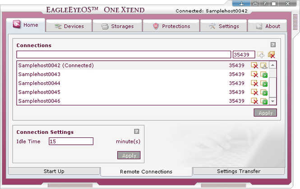
Task: Click the connections list scroll up arrow
Action: pos(273,65)
